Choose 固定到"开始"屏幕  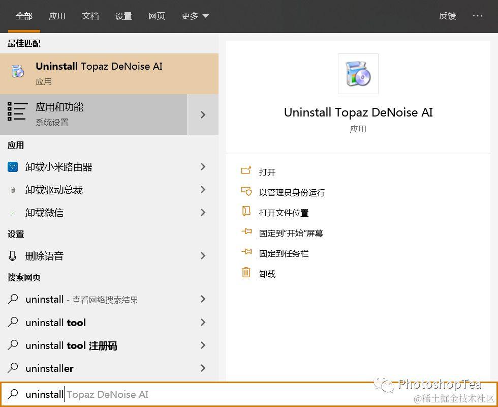click(x=291, y=233)
